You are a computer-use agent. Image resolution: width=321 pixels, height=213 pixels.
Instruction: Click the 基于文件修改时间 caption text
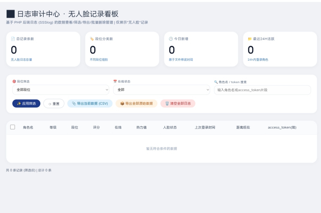tap(181, 60)
